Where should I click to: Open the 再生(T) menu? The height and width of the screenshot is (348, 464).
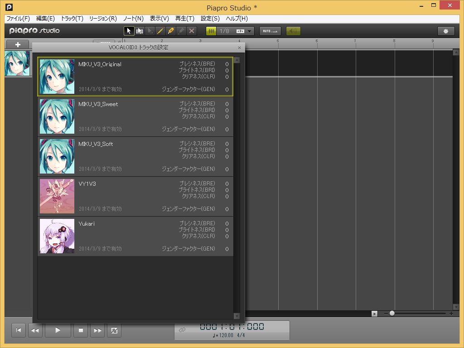[x=185, y=19]
